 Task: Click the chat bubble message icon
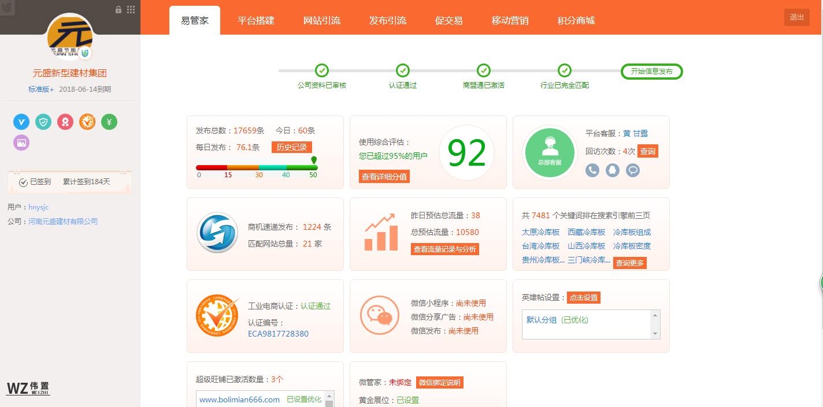point(633,170)
